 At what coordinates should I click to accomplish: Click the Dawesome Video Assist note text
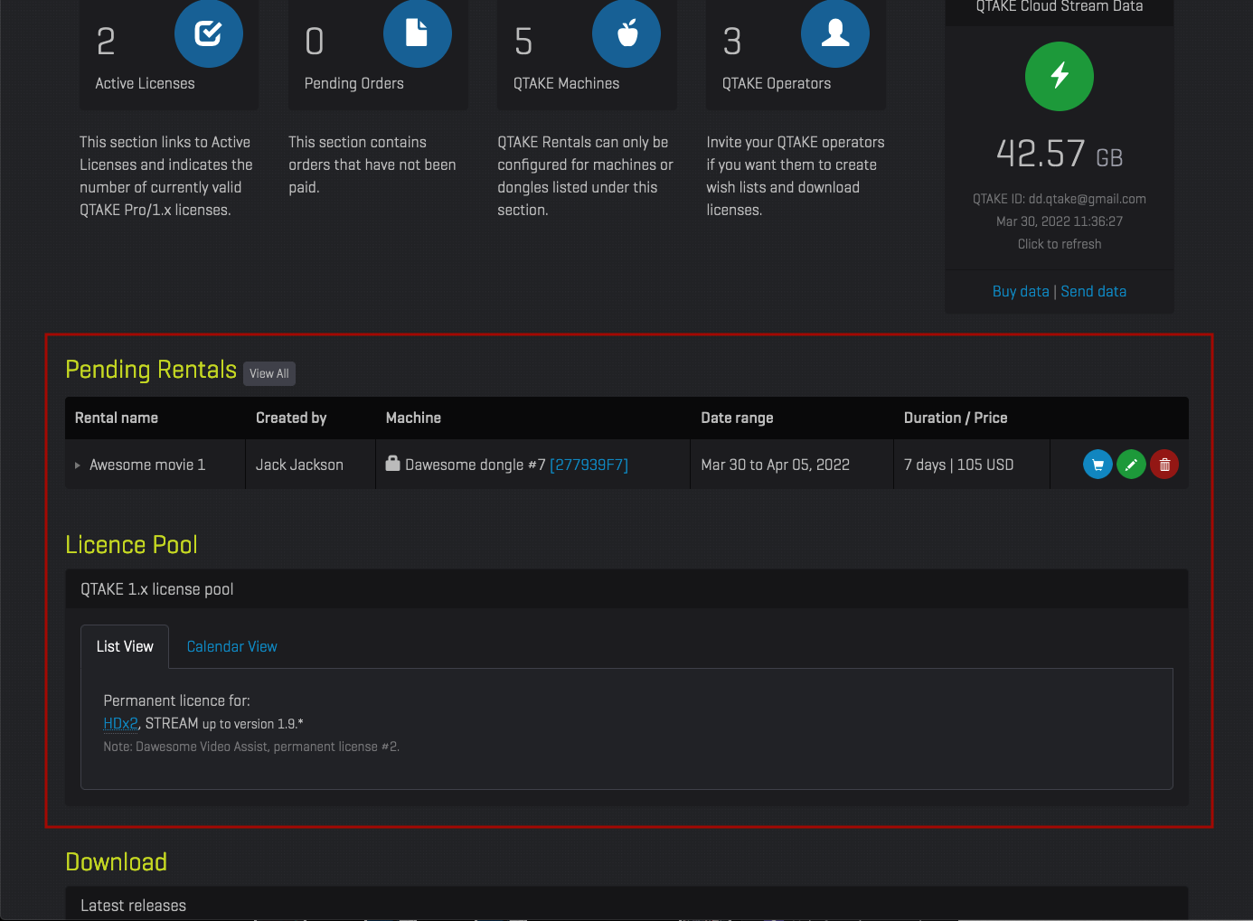(x=251, y=747)
